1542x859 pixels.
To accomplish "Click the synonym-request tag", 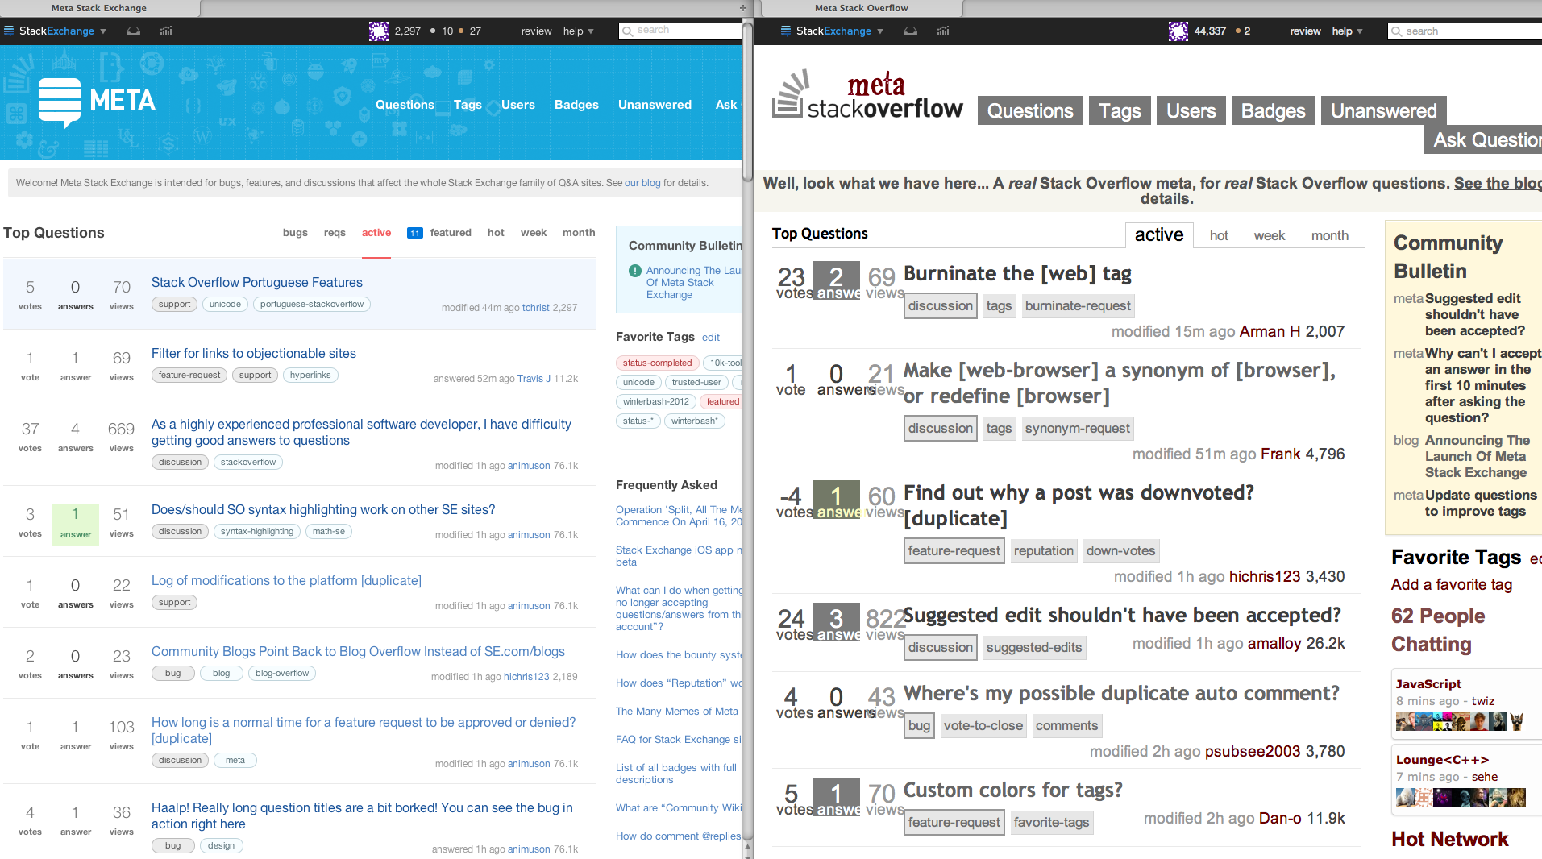I will [x=1077, y=429].
